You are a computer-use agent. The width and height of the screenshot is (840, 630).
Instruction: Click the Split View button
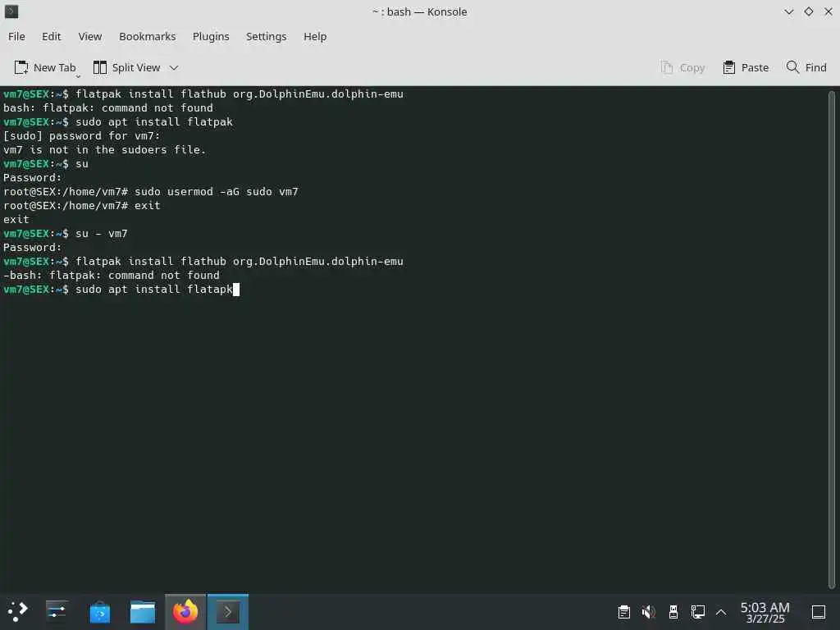pyautogui.click(x=127, y=67)
